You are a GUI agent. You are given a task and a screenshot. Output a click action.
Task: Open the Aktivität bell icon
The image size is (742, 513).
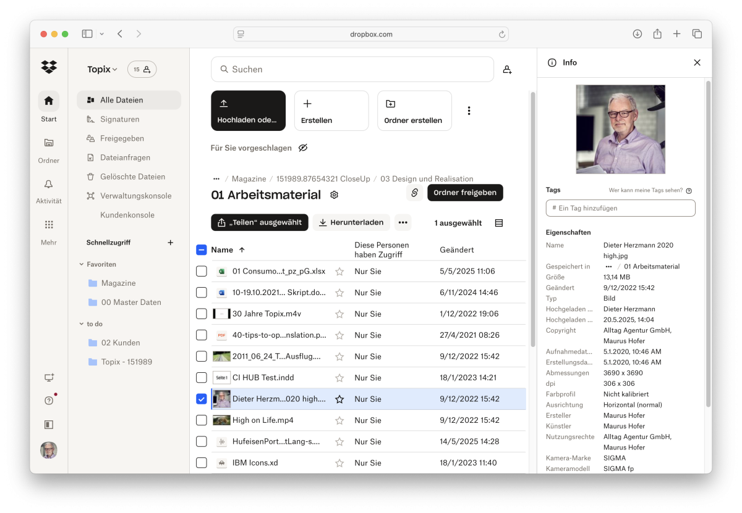(x=49, y=184)
